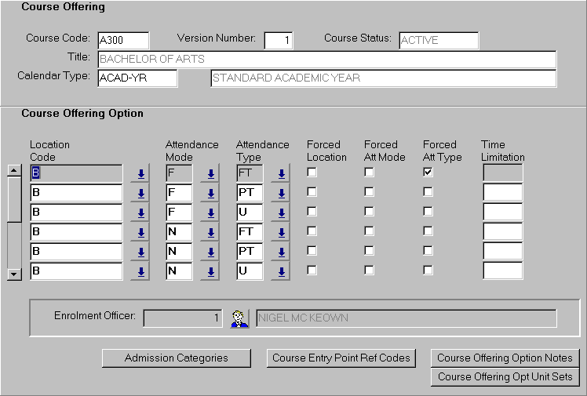Tick Forced Att Mode checkbox in third row
This screenshot has width=587, height=396.
point(369,212)
